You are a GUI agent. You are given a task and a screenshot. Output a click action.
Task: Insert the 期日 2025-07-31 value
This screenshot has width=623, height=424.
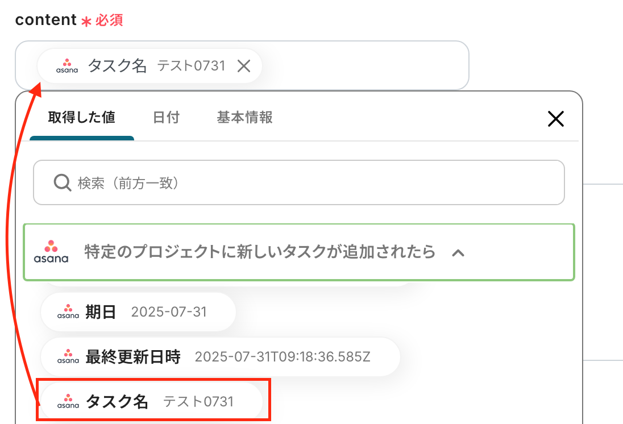coord(138,312)
